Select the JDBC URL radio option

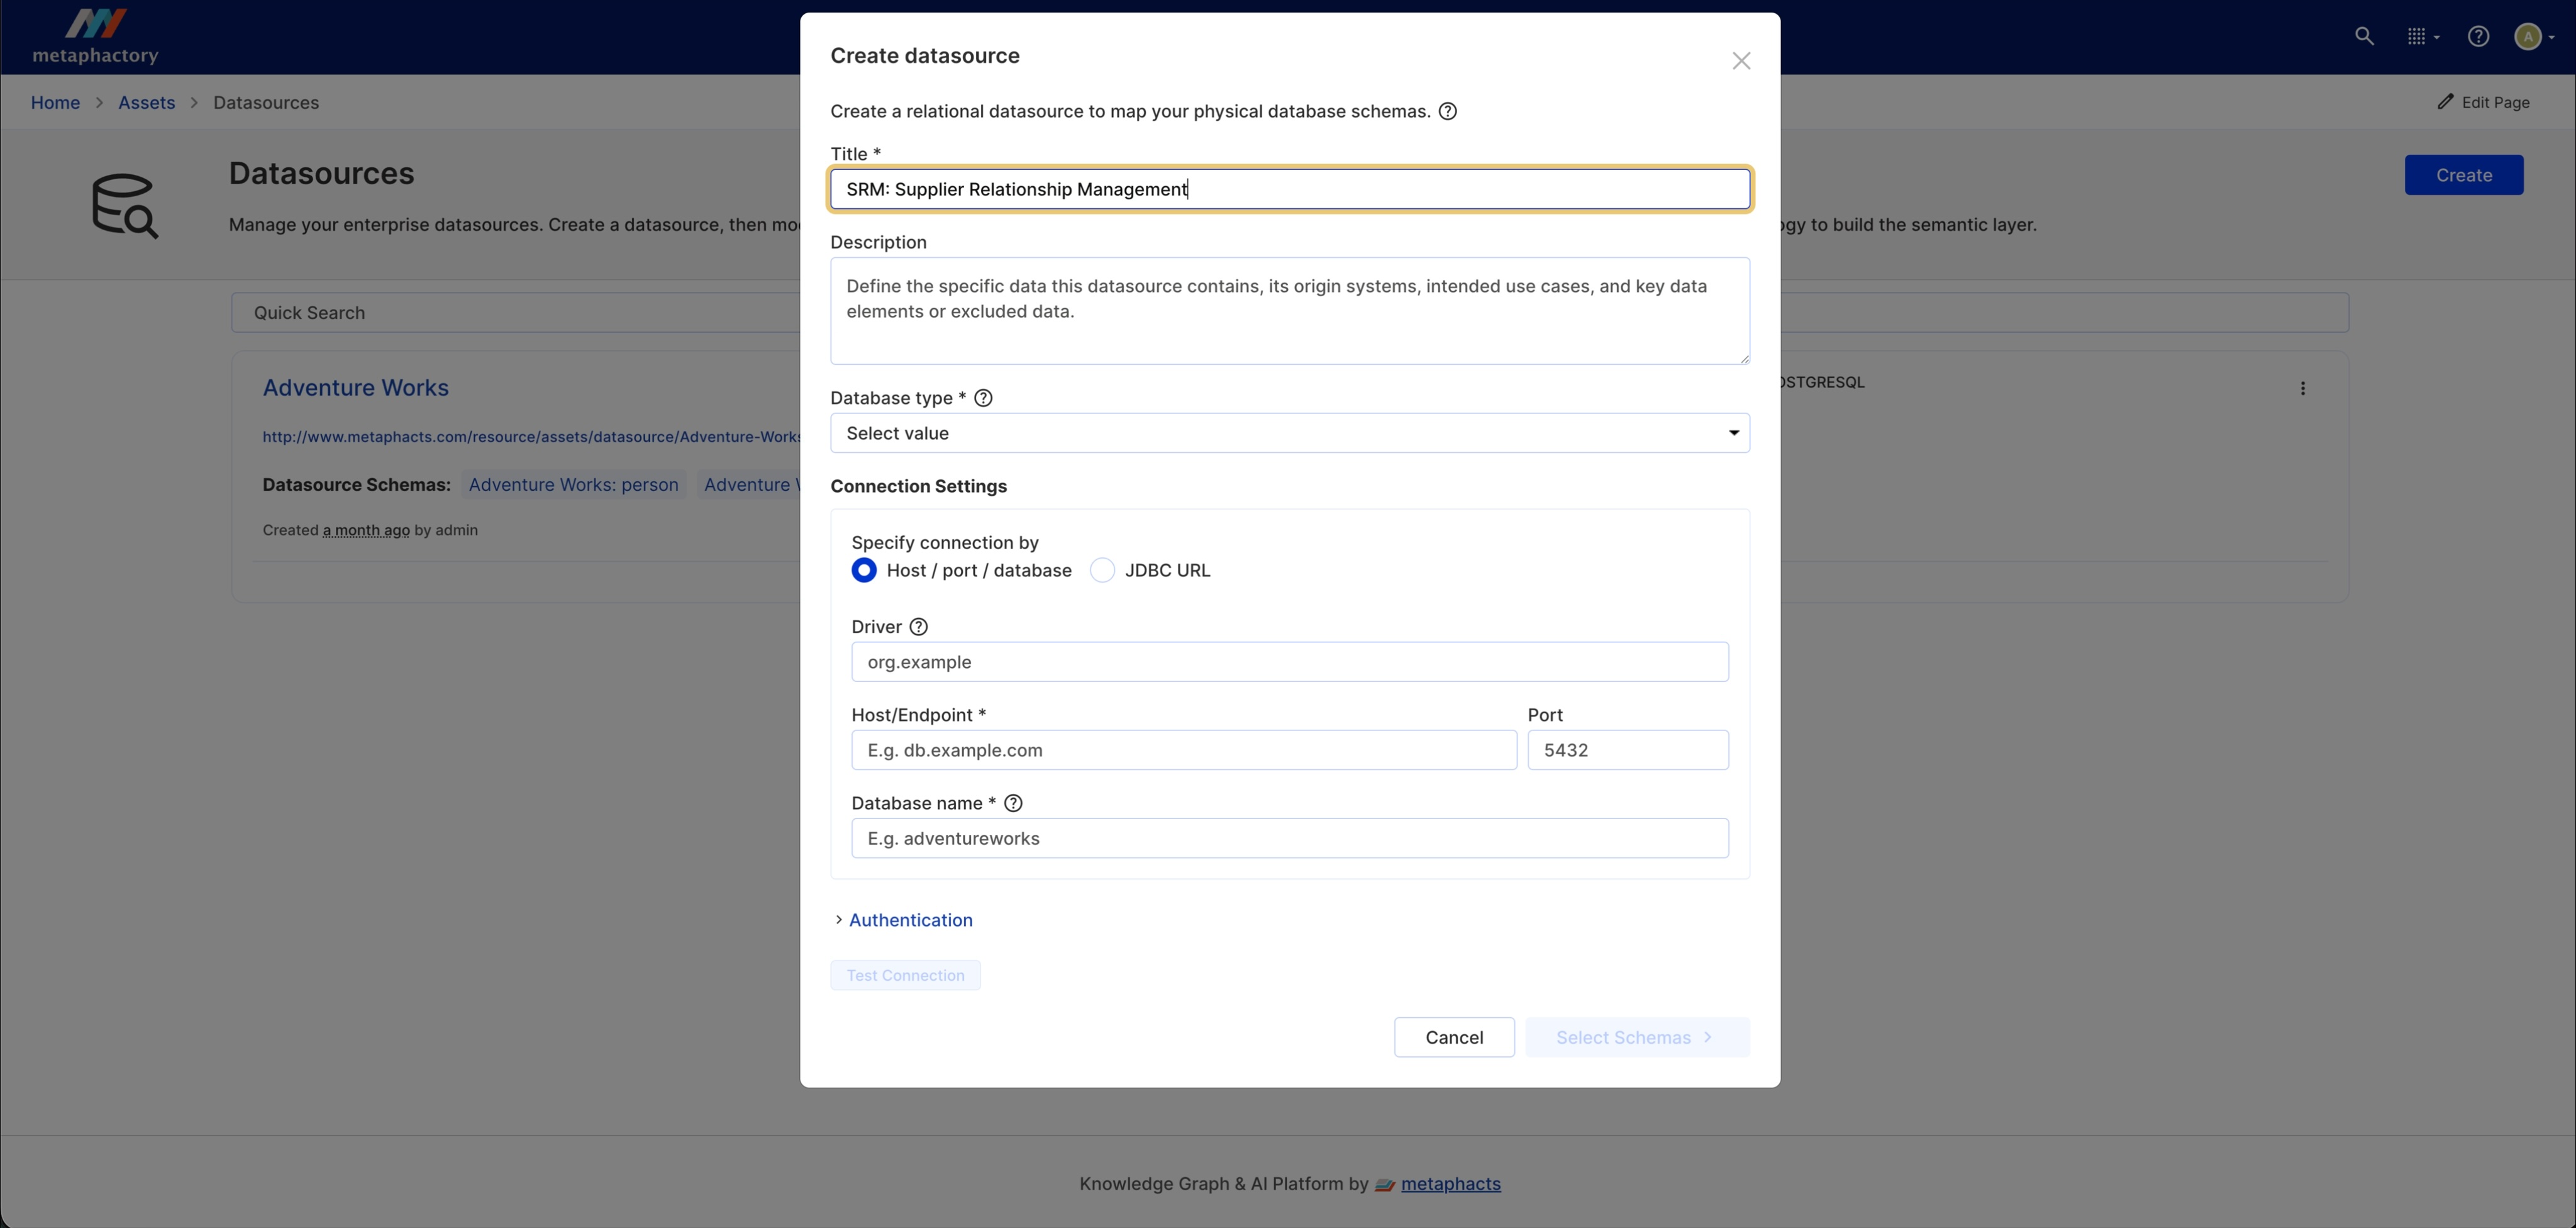1102,571
